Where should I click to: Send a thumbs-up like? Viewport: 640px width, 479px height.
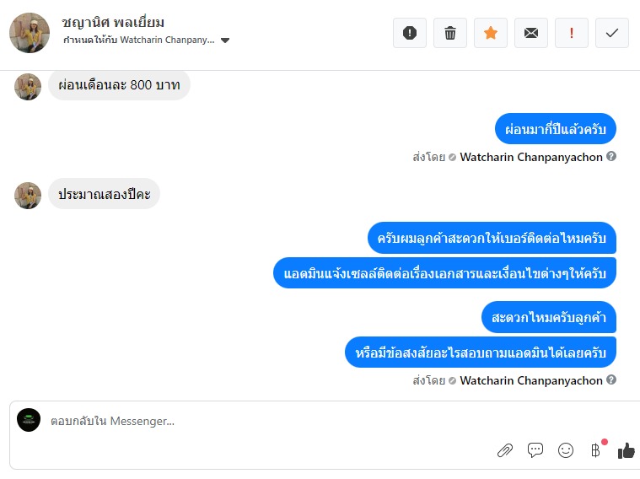click(x=626, y=450)
